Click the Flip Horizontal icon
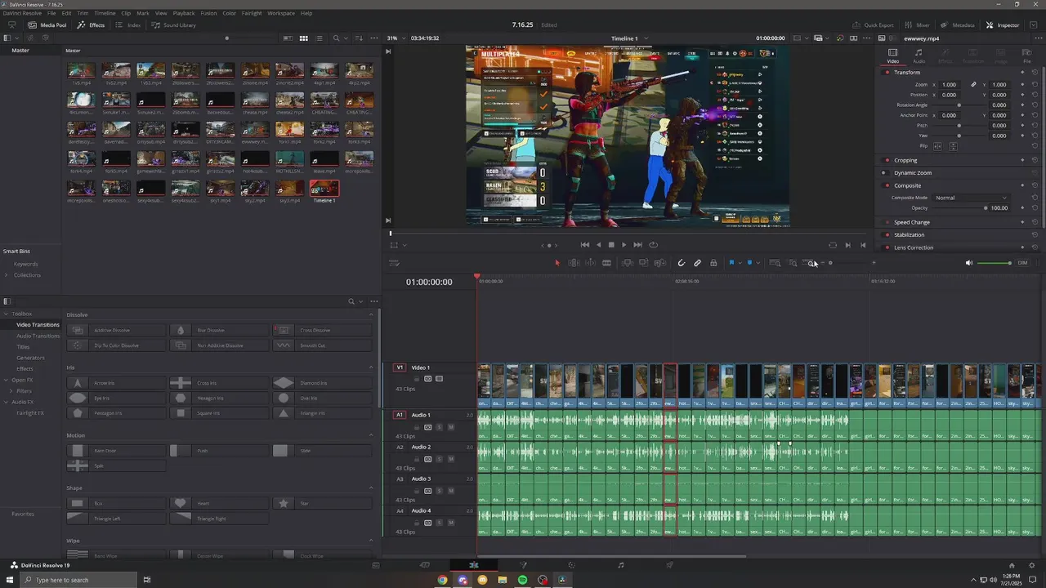 937,146
